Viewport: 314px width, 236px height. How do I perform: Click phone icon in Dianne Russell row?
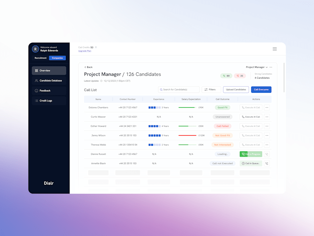[267, 154]
